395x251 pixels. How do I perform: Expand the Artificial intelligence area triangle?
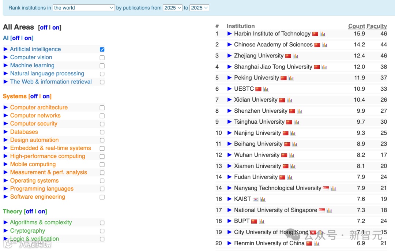pyautogui.click(x=5, y=49)
